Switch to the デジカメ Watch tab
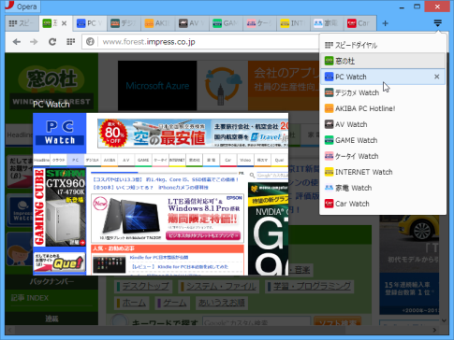 [124, 23]
